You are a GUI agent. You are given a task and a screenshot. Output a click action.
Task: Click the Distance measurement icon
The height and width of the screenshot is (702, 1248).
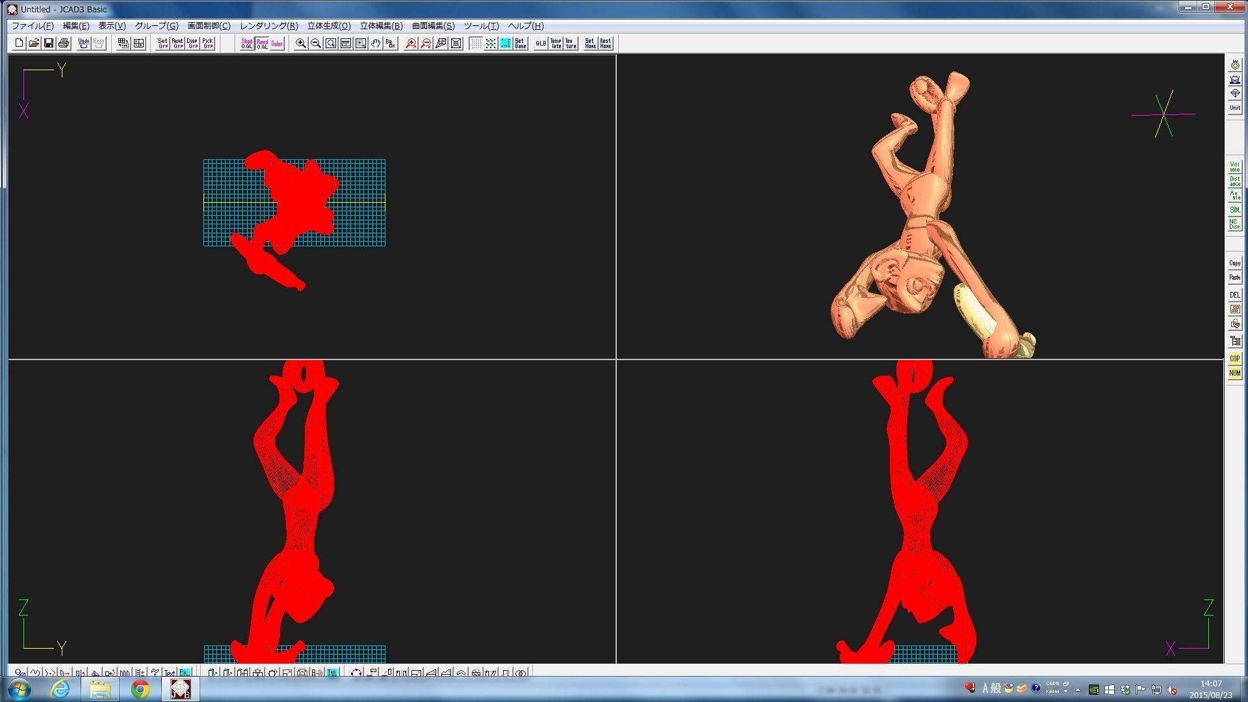1234,181
